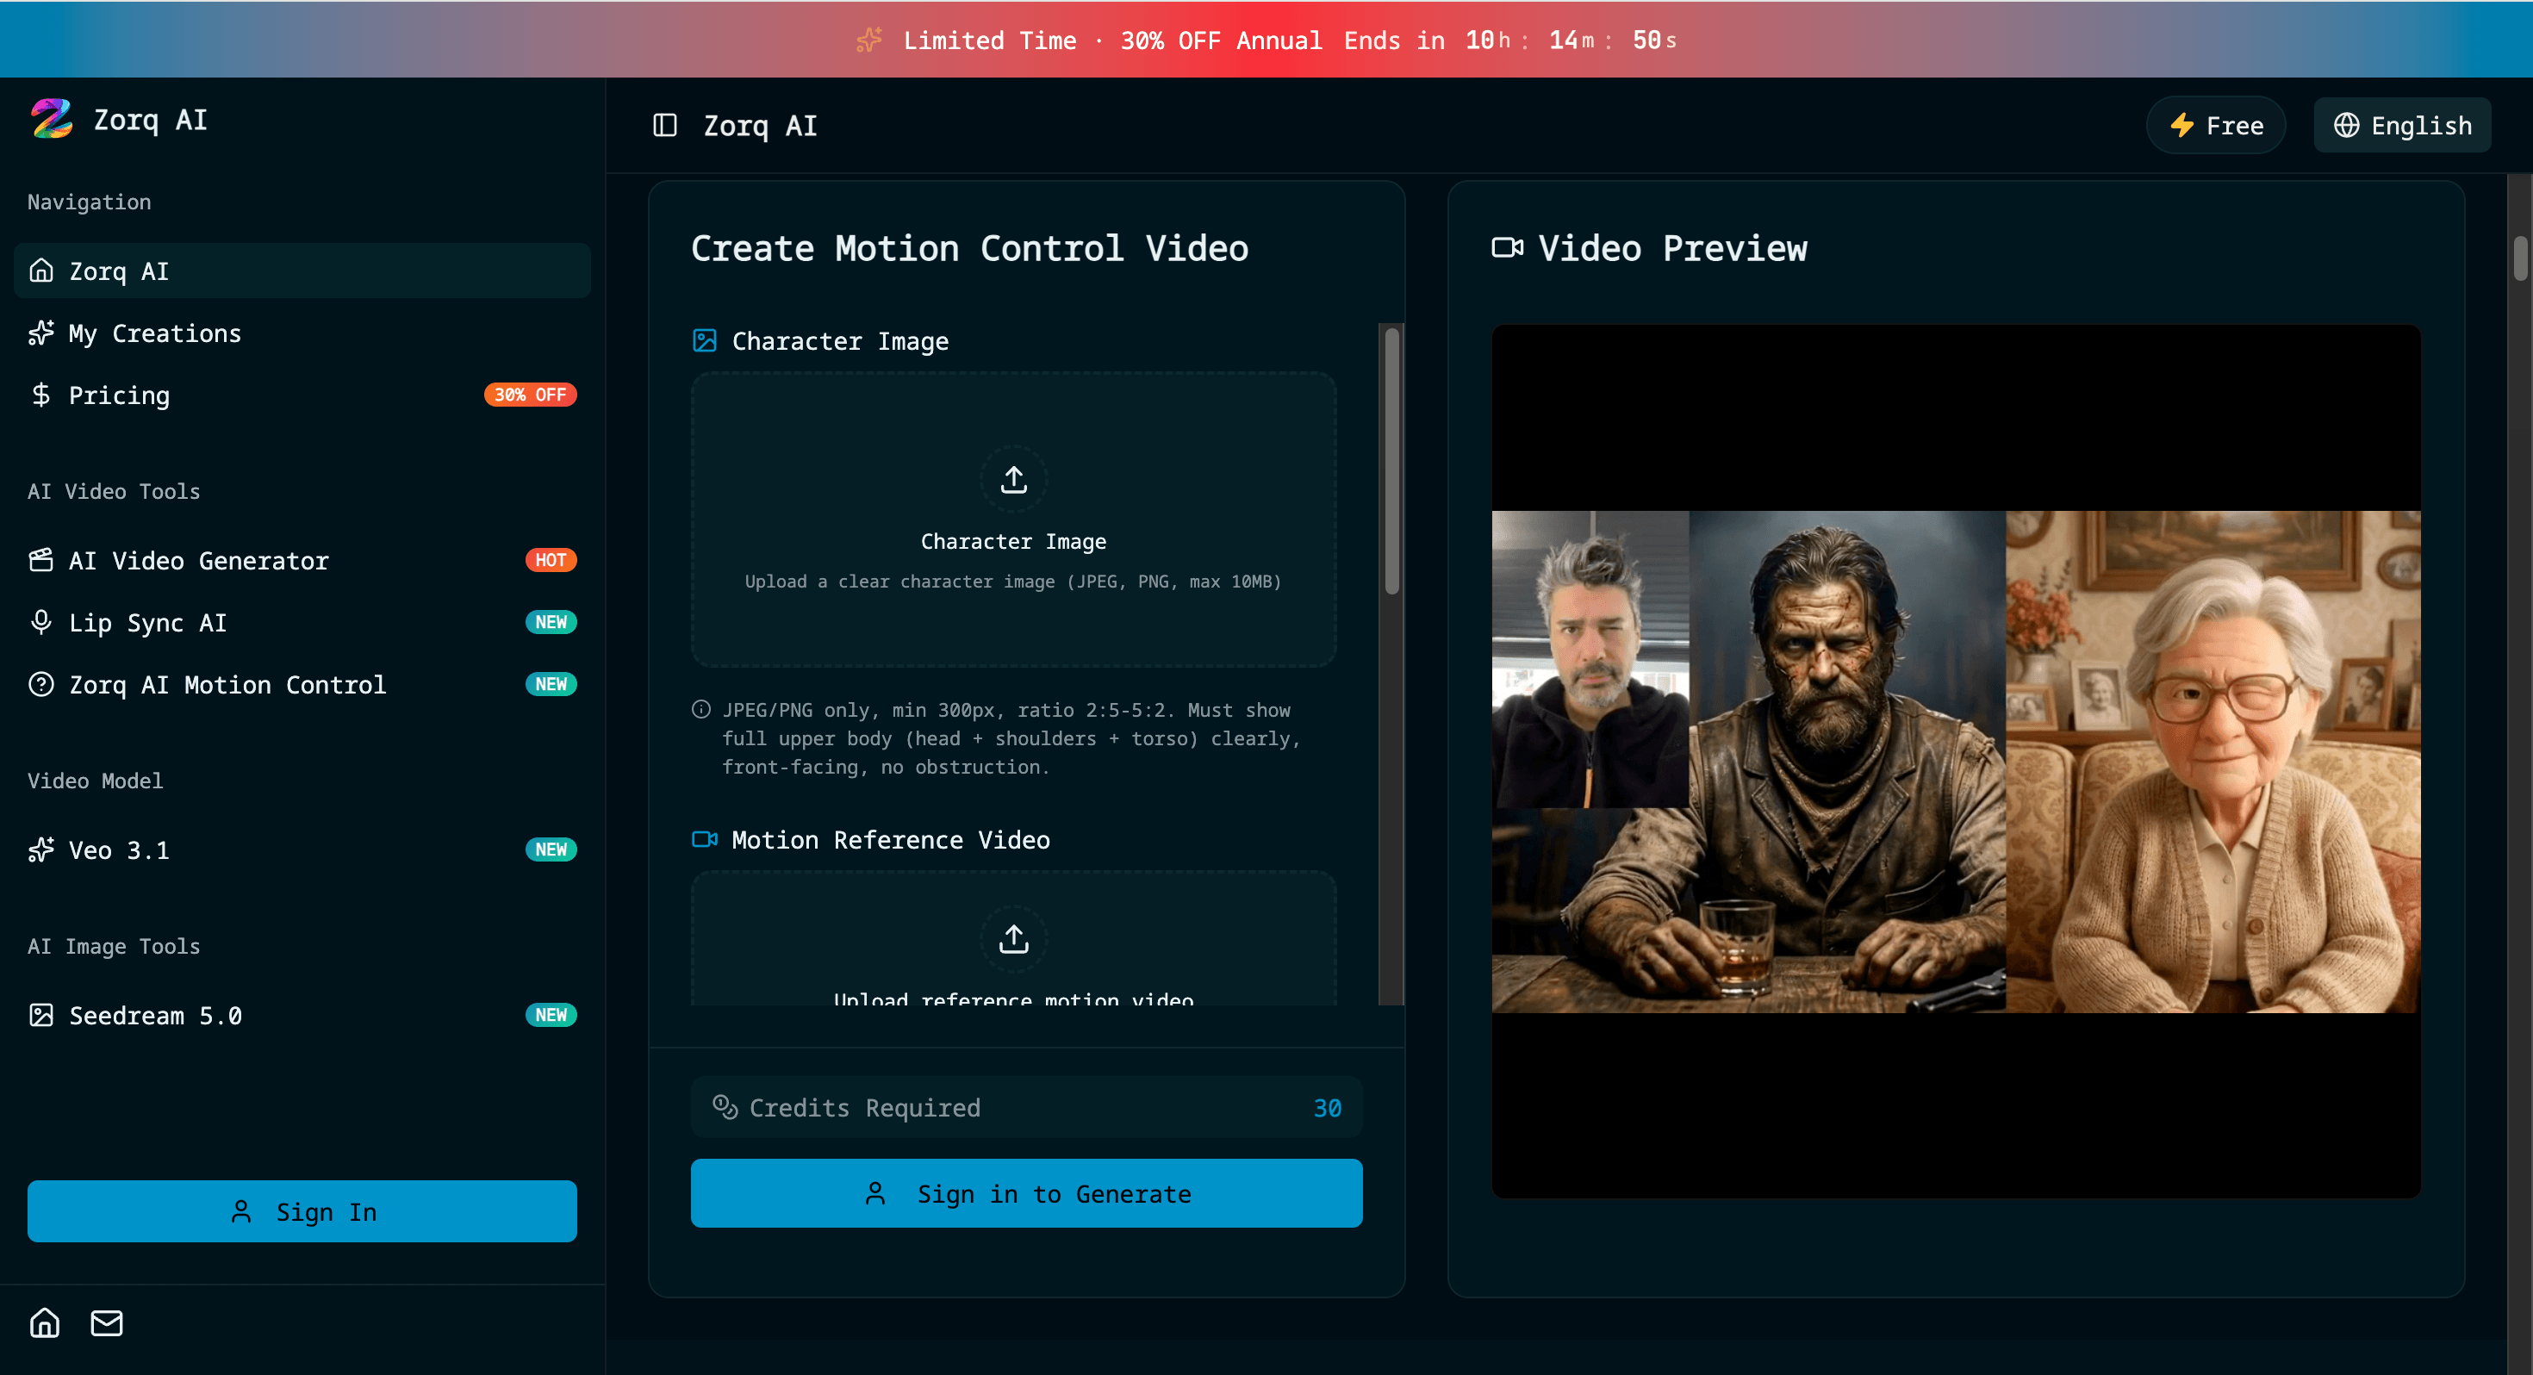Toggle the sidebar panel icon

(665, 126)
